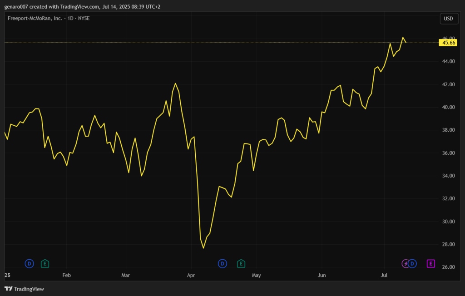Viewport: 465px width, 296px height.
Task: Click the Jul label on time axis
Action: click(x=384, y=275)
